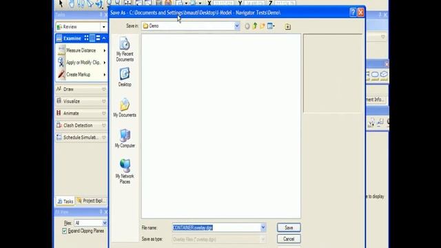
Task: Close the Tasks panel
Action: (105, 14)
